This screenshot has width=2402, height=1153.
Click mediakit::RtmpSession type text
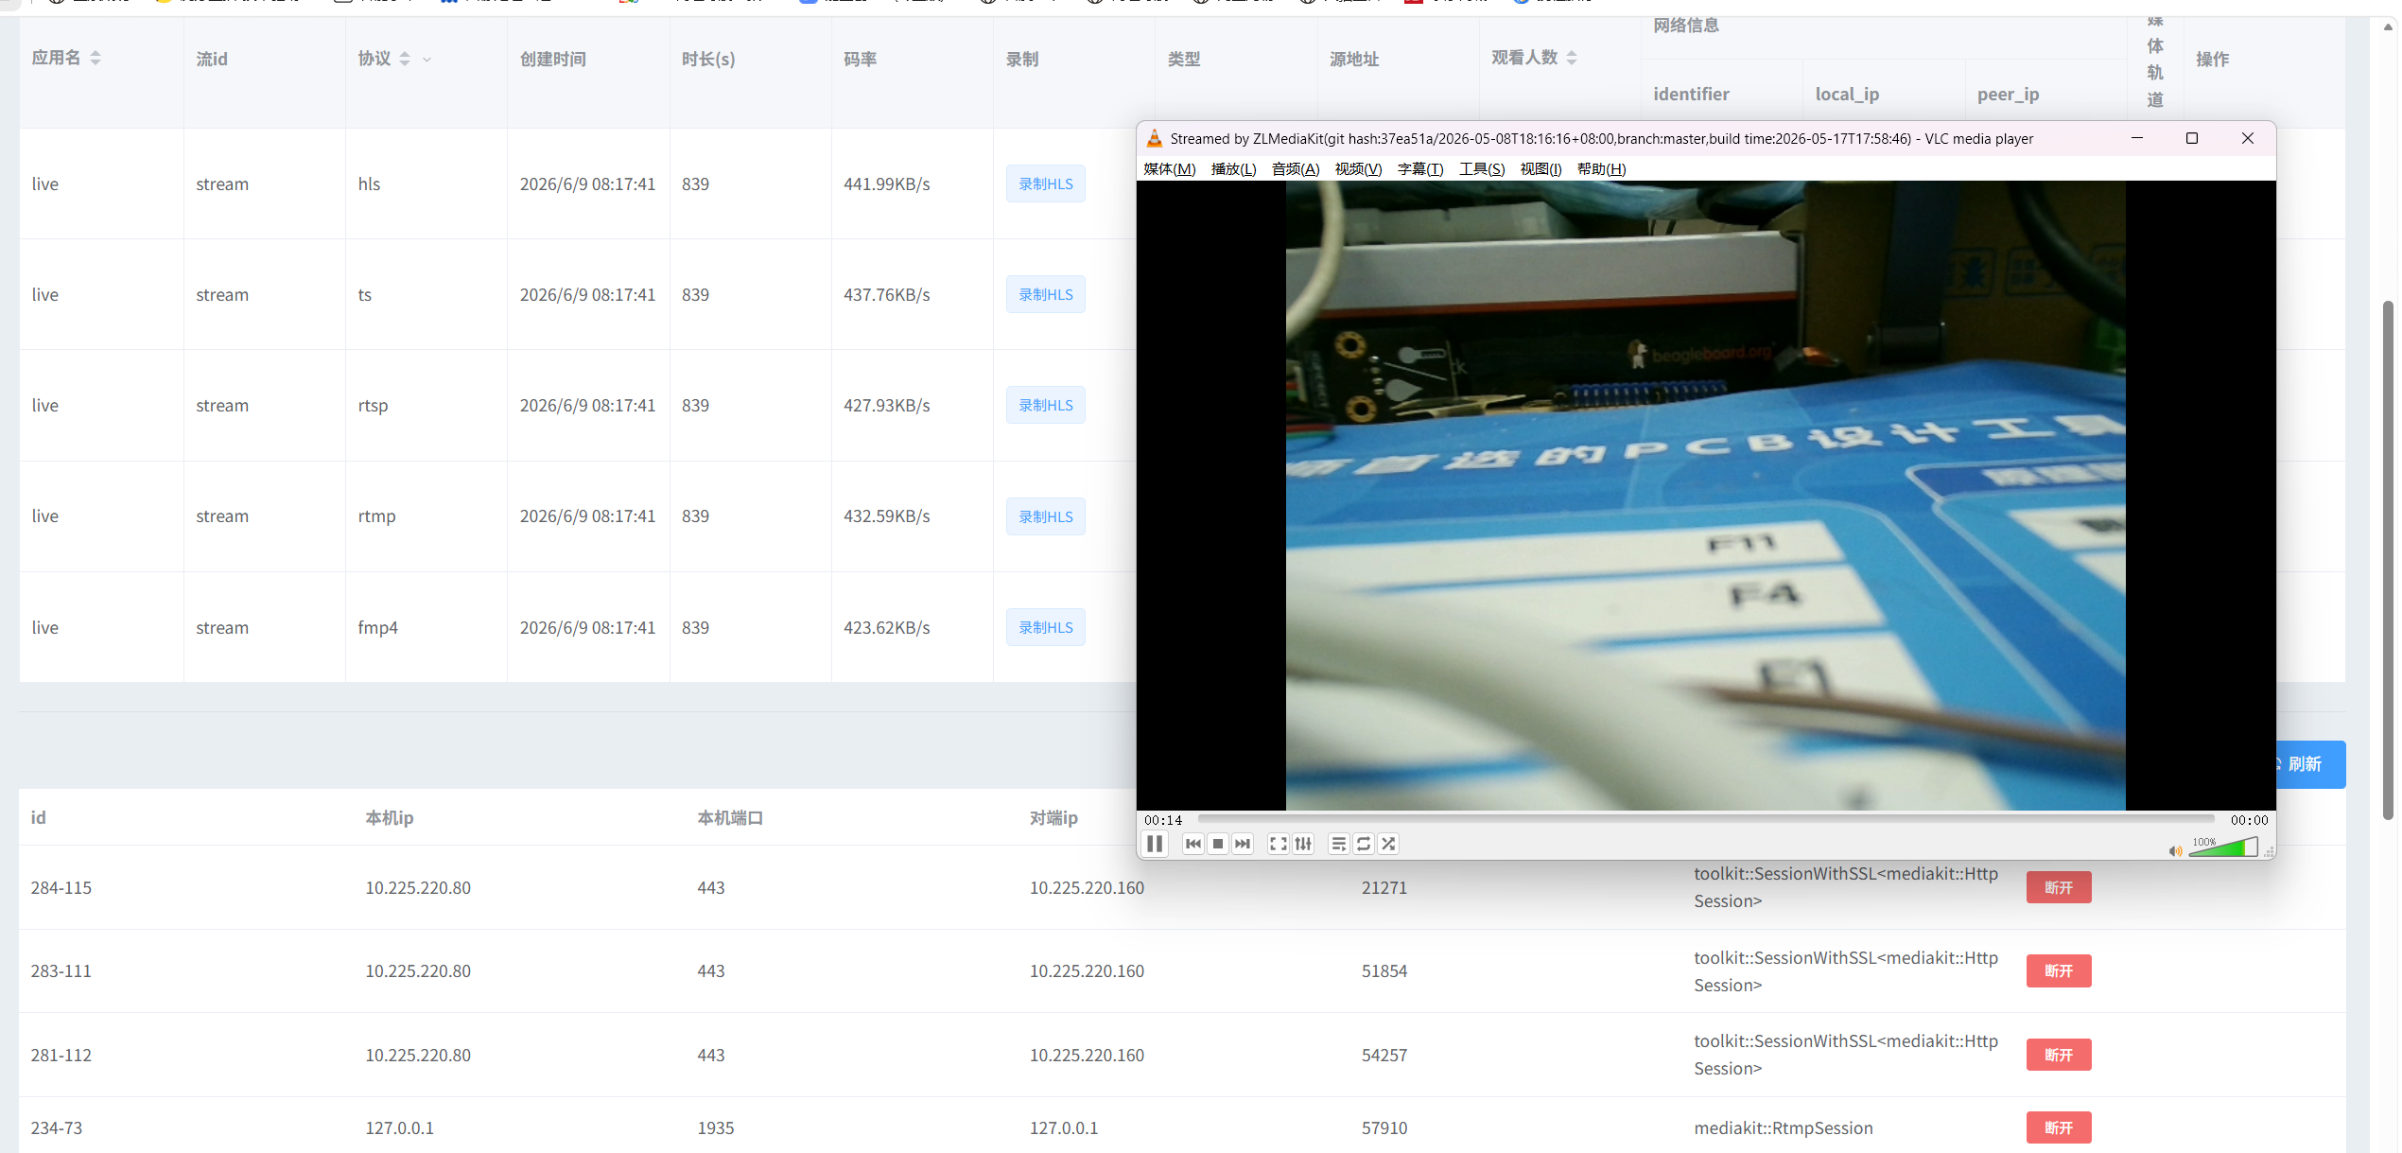point(1783,1127)
